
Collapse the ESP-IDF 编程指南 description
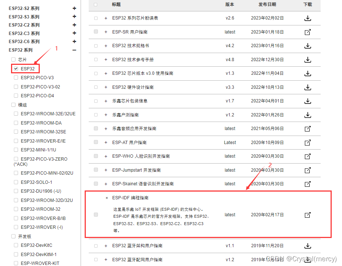[x=107, y=198]
